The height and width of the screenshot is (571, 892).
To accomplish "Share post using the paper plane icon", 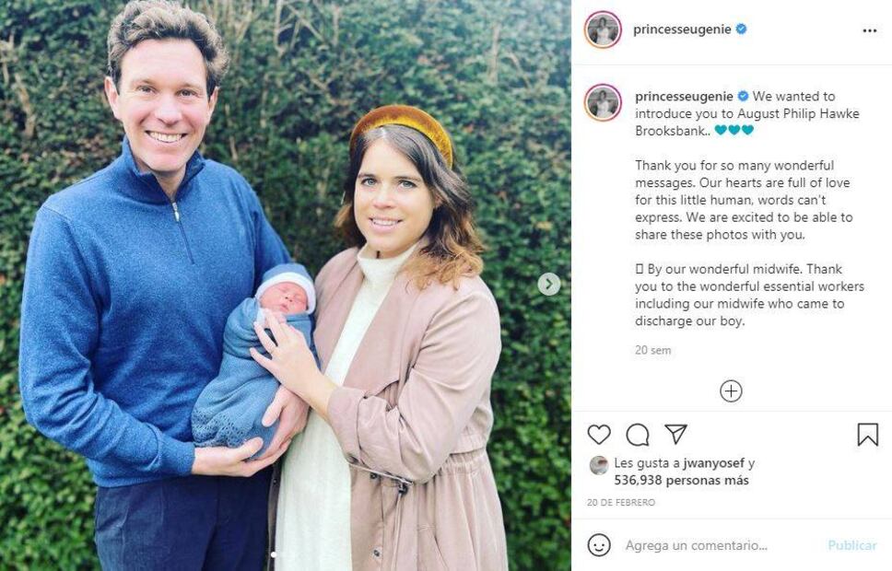I will click(x=675, y=435).
